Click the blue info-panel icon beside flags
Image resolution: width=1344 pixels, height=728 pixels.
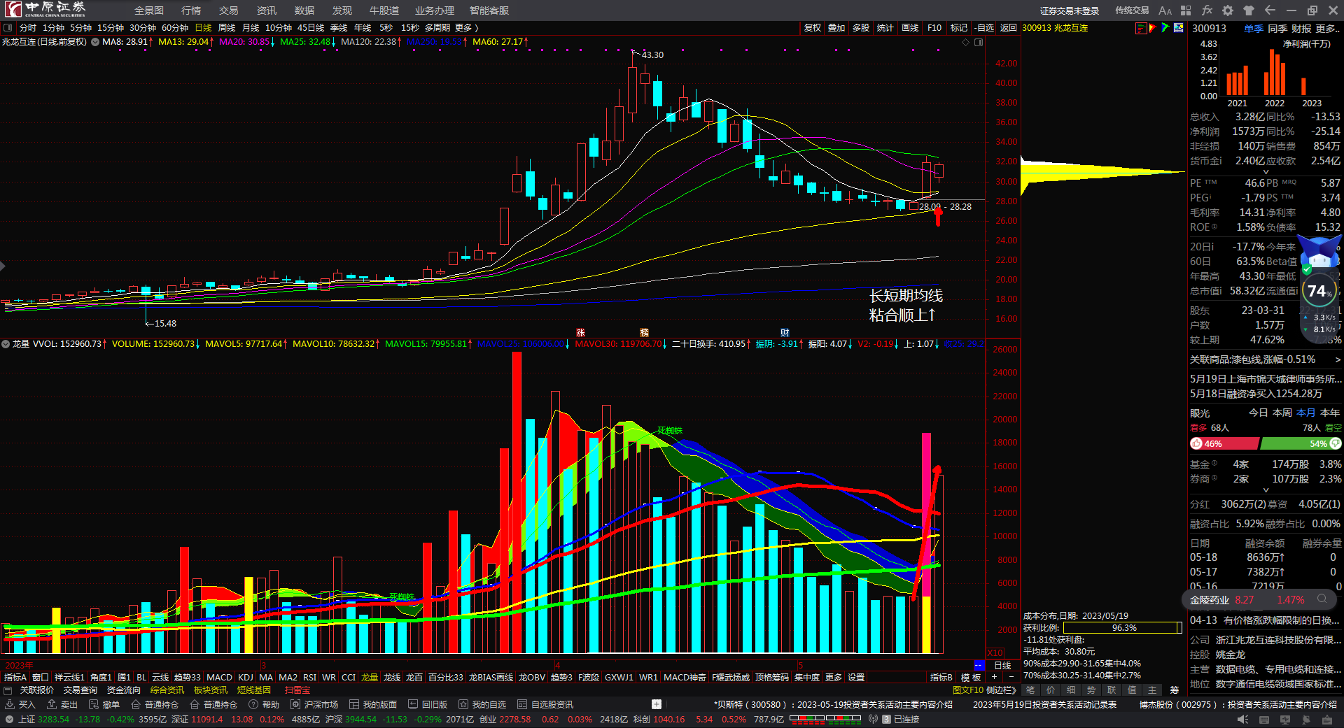pyautogui.click(x=1179, y=28)
